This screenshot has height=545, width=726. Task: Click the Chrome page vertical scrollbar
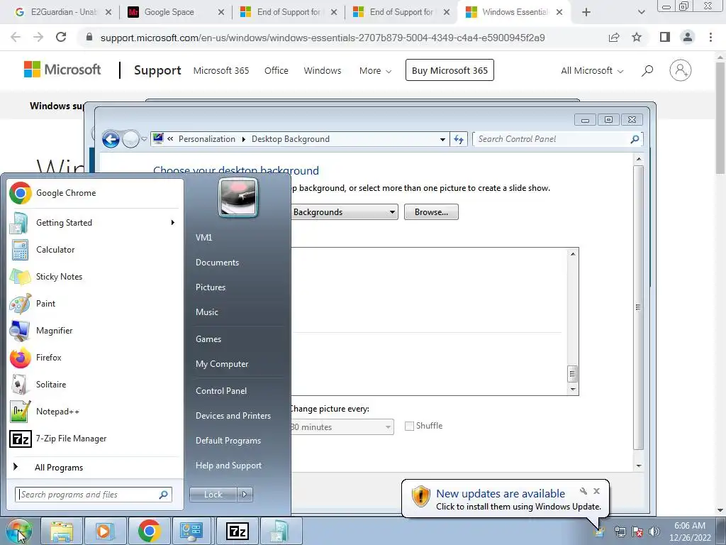720,119
